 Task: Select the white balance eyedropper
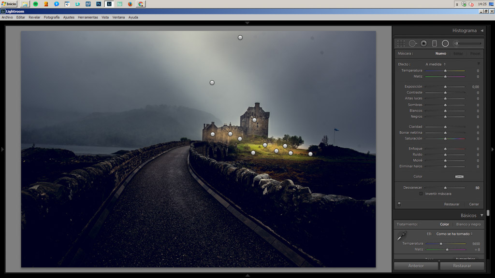point(401,236)
